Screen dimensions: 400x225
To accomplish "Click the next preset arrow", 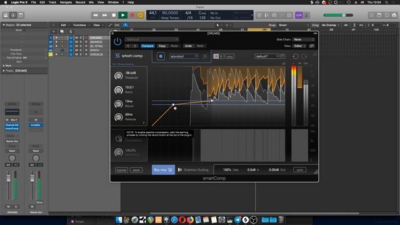I will [x=135, y=46].
